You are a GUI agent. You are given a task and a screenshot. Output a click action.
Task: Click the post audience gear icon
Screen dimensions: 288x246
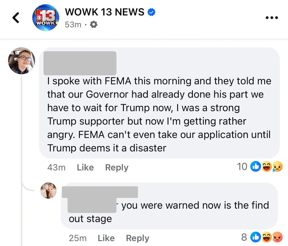coord(93,25)
